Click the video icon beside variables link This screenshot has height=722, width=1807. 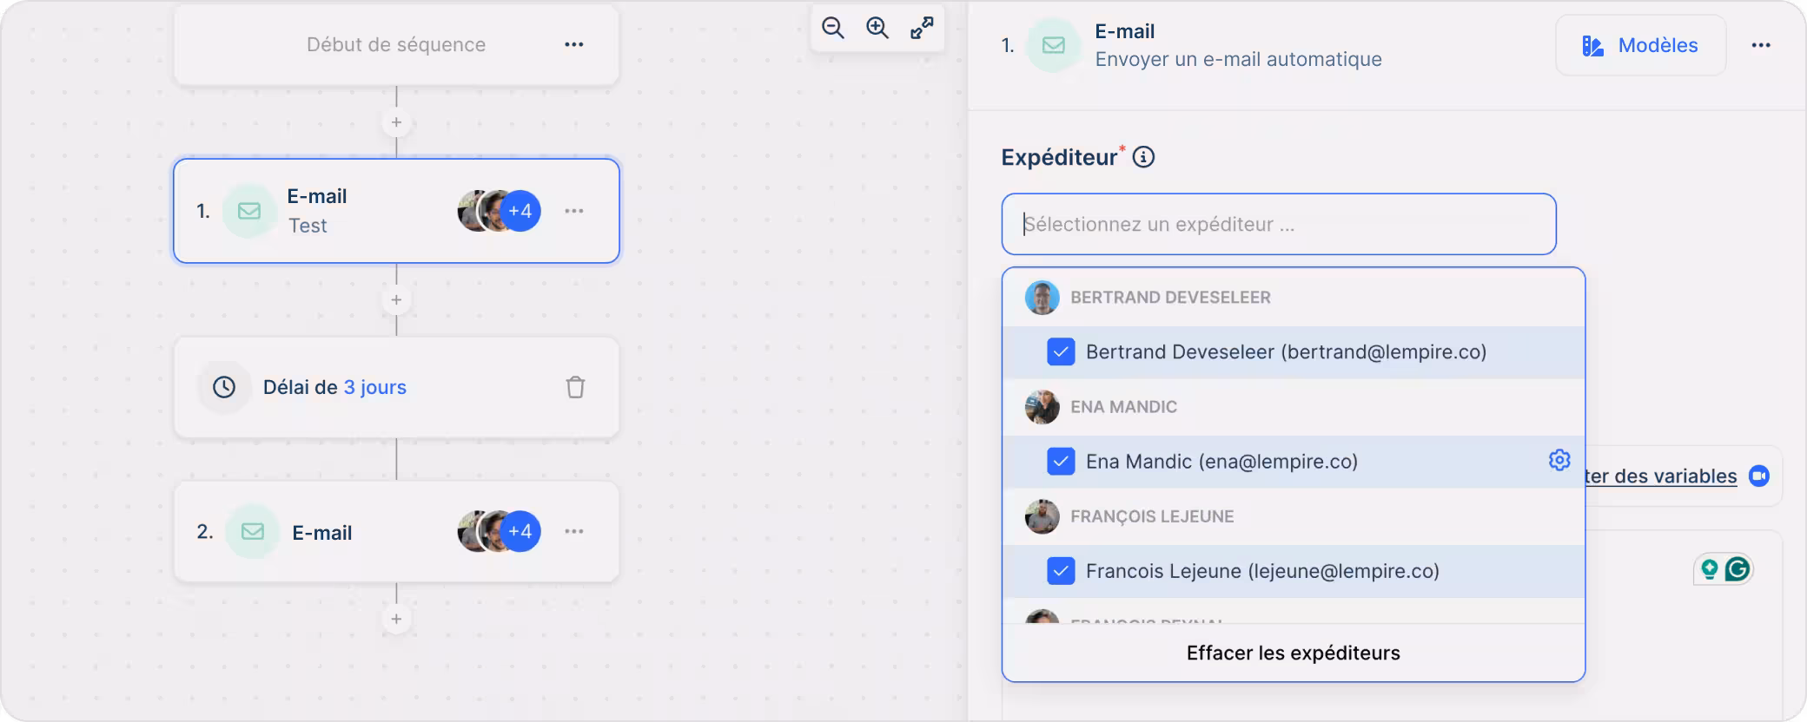(x=1759, y=476)
